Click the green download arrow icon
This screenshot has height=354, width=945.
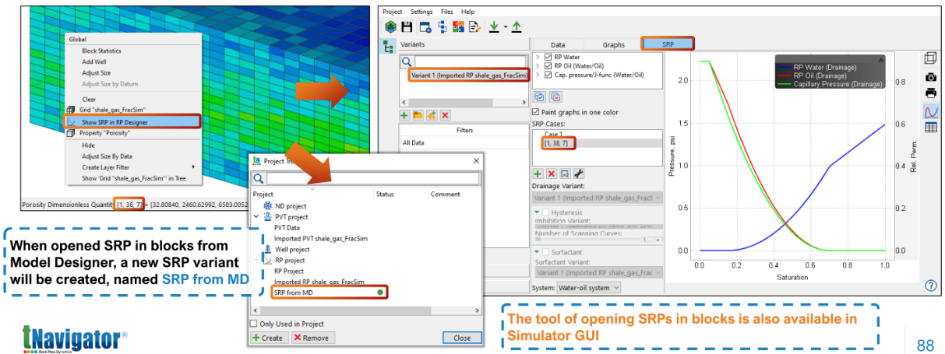(x=494, y=27)
